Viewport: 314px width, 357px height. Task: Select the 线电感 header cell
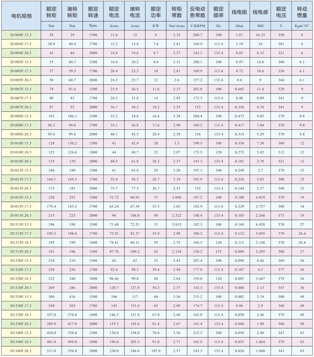click(x=260, y=12)
